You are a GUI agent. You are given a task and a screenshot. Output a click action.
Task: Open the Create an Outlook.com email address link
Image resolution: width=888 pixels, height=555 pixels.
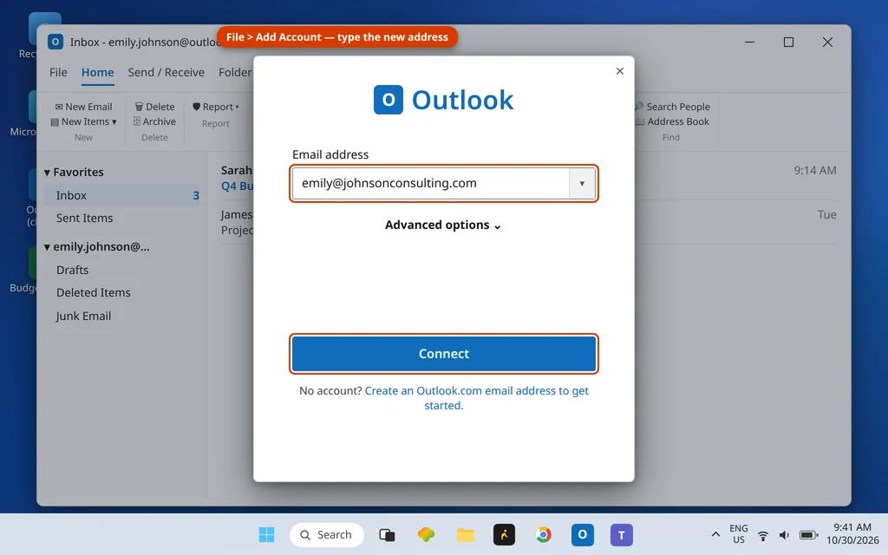476,397
